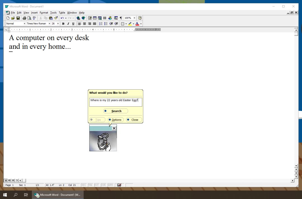Click the Options button in assistant balloon

point(115,120)
